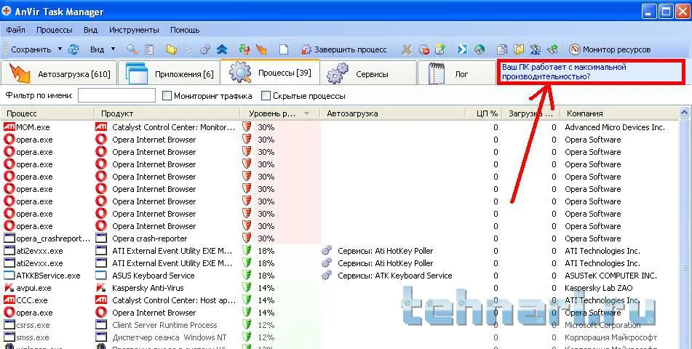Open the Файл menu
Viewport: 692px width, 349px height.
pyautogui.click(x=15, y=30)
